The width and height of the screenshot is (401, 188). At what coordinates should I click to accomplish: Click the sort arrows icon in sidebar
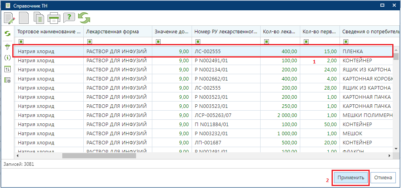(8, 69)
